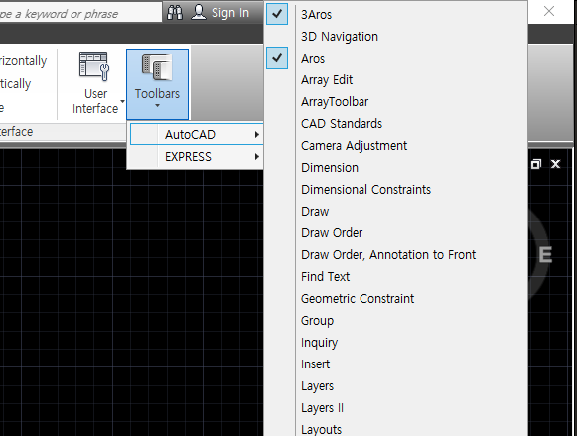Screen dimensions: 577x436
Task: Expand the AutoCAD toolbars submenu
Action: tap(196, 135)
